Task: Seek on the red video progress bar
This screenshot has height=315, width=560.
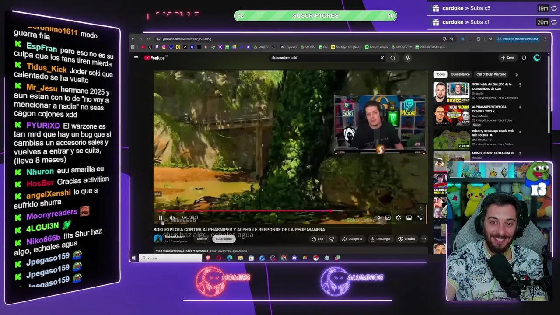Action: [291, 211]
